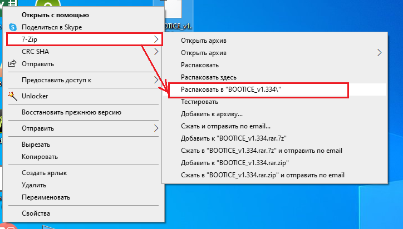403x229 pixels.
Task: Open 'Свойства' of the file
Action: [x=36, y=213]
